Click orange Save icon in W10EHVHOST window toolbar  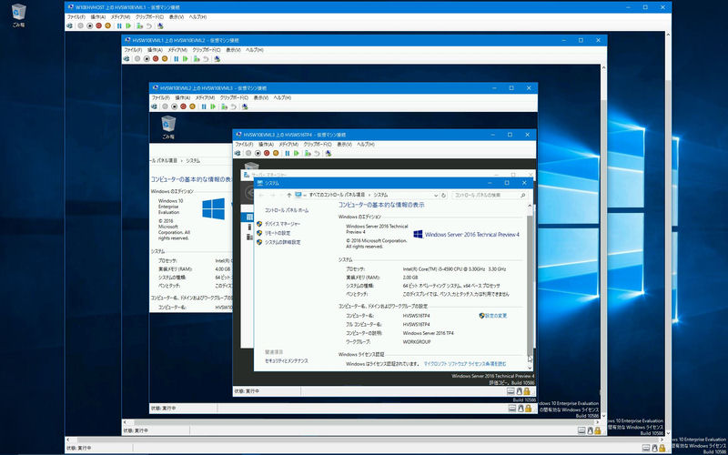(107, 26)
